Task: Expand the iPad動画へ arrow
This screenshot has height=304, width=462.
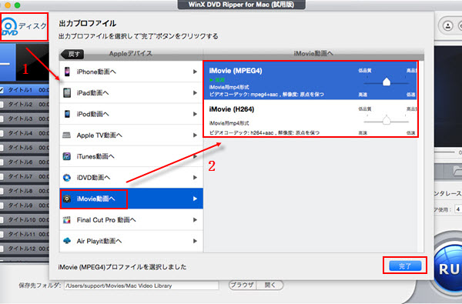Action: pos(195,93)
